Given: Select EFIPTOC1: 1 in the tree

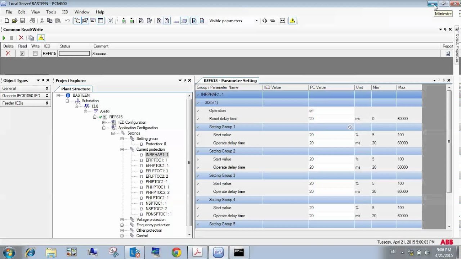Looking at the screenshot, I should (156, 160).
